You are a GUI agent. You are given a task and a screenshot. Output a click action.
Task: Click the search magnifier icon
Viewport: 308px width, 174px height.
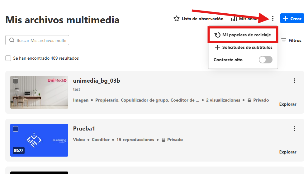[12, 40]
